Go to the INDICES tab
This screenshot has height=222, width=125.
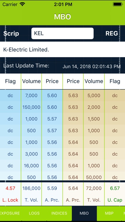[x=59, y=213]
